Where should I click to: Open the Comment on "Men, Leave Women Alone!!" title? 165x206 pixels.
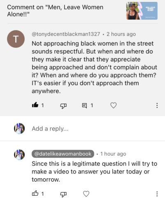[55, 11]
